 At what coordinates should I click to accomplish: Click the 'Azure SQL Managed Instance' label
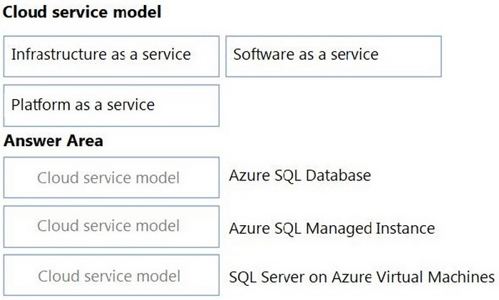click(x=332, y=229)
